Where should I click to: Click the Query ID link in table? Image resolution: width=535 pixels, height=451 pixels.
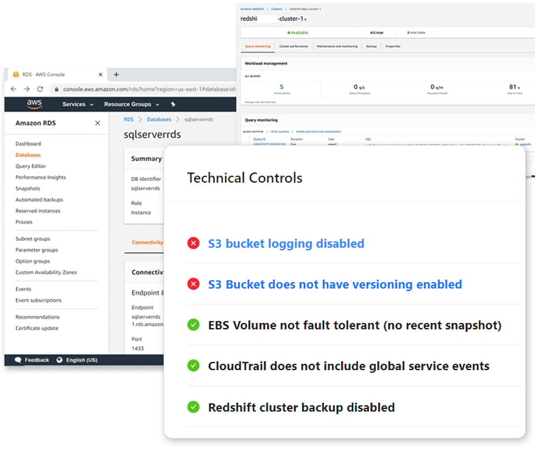tap(269, 144)
